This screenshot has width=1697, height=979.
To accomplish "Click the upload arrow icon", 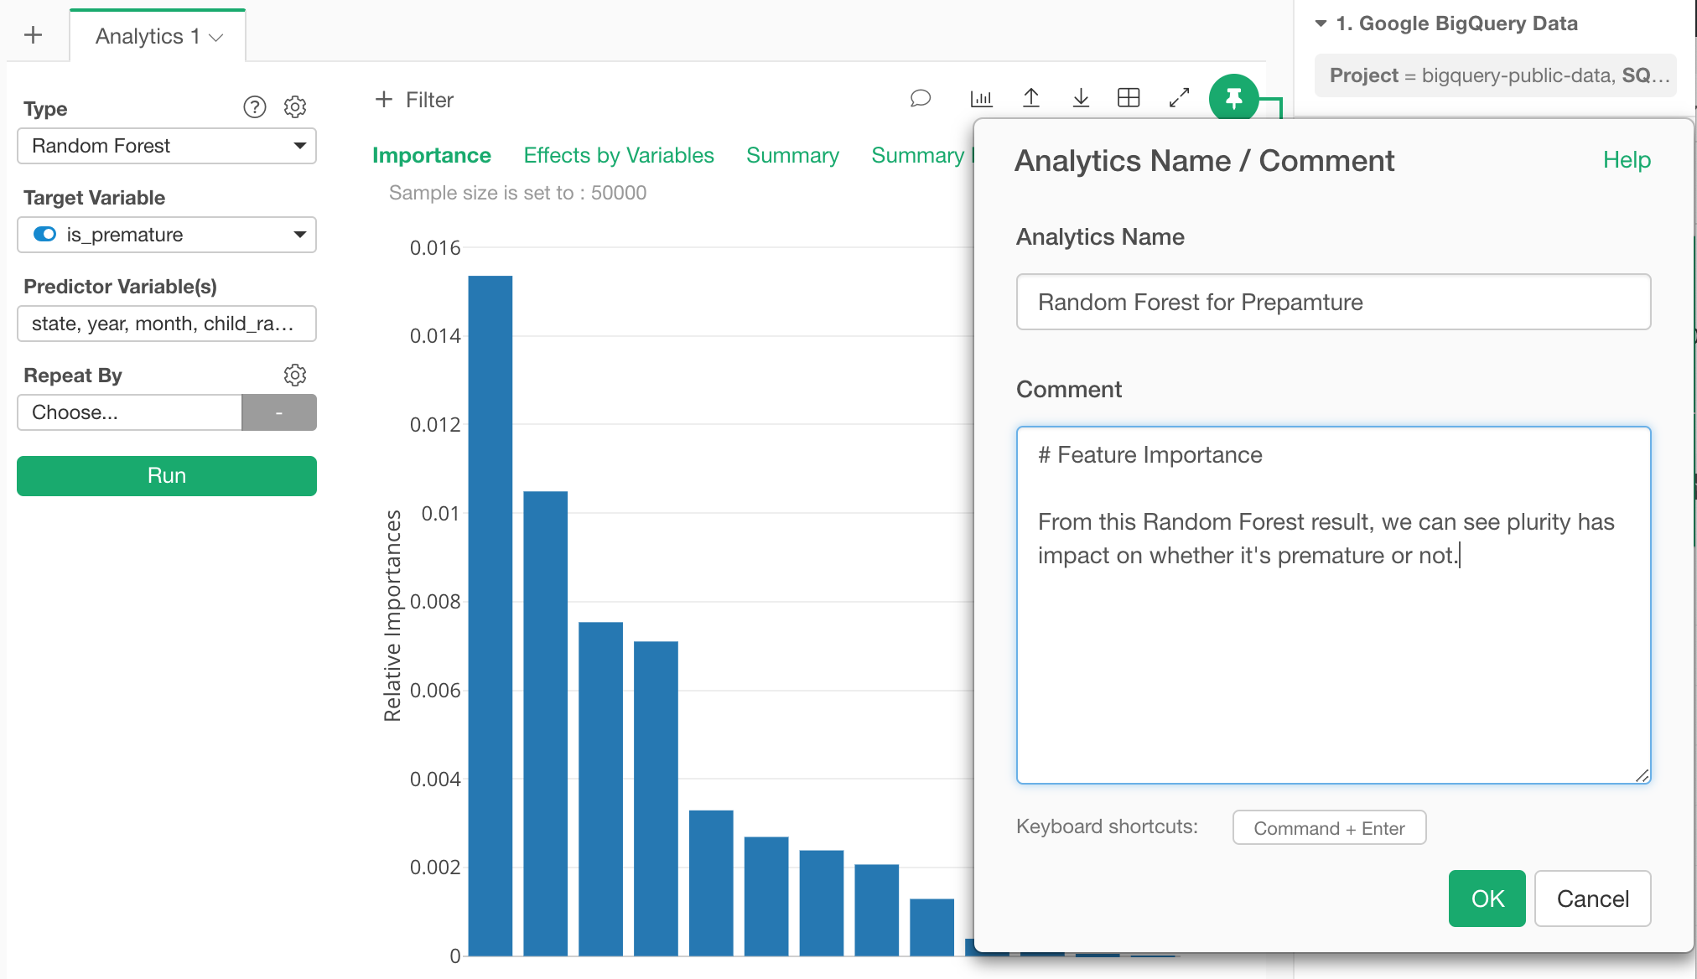I will tap(1031, 99).
